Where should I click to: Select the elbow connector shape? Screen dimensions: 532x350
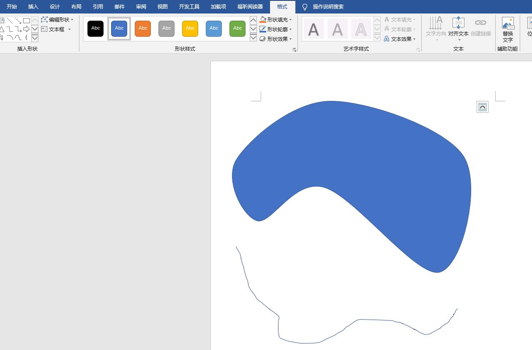(x=10, y=29)
